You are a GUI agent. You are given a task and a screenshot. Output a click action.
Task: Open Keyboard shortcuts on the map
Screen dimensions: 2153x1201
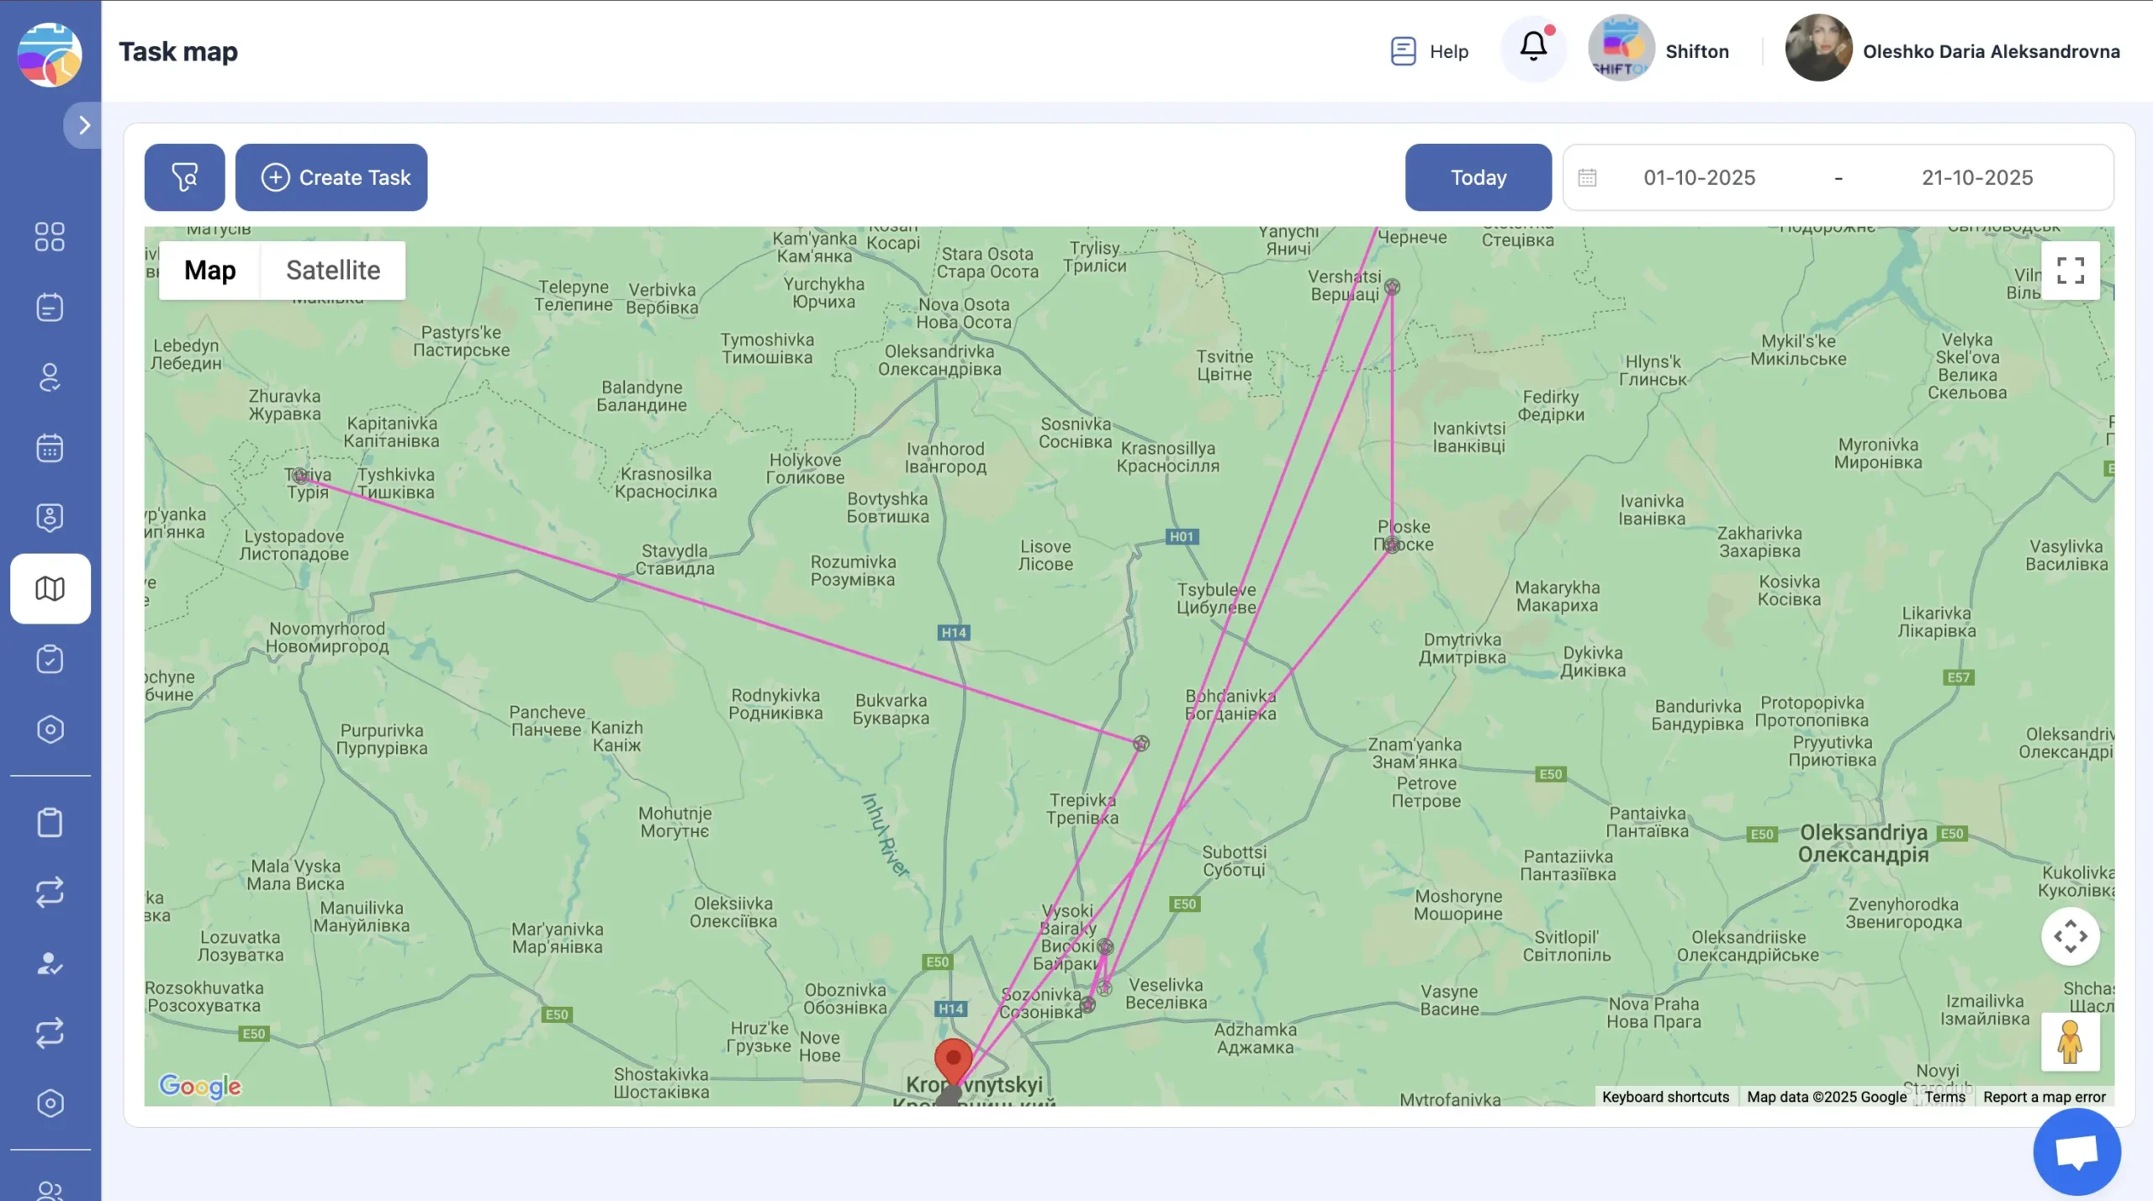(x=1665, y=1097)
